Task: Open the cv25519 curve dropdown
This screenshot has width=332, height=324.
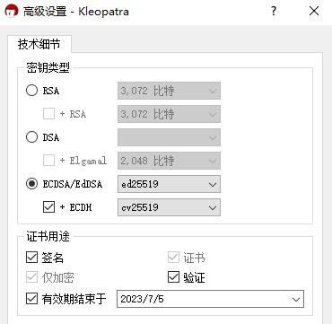Action: click(169, 207)
